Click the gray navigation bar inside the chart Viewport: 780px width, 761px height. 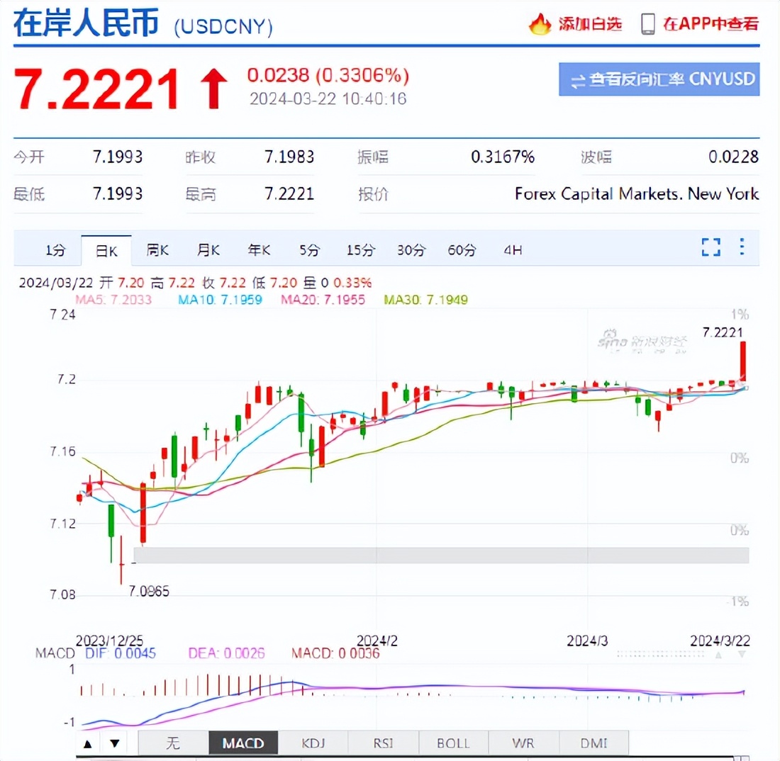pyautogui.click(x=440, y=555)
